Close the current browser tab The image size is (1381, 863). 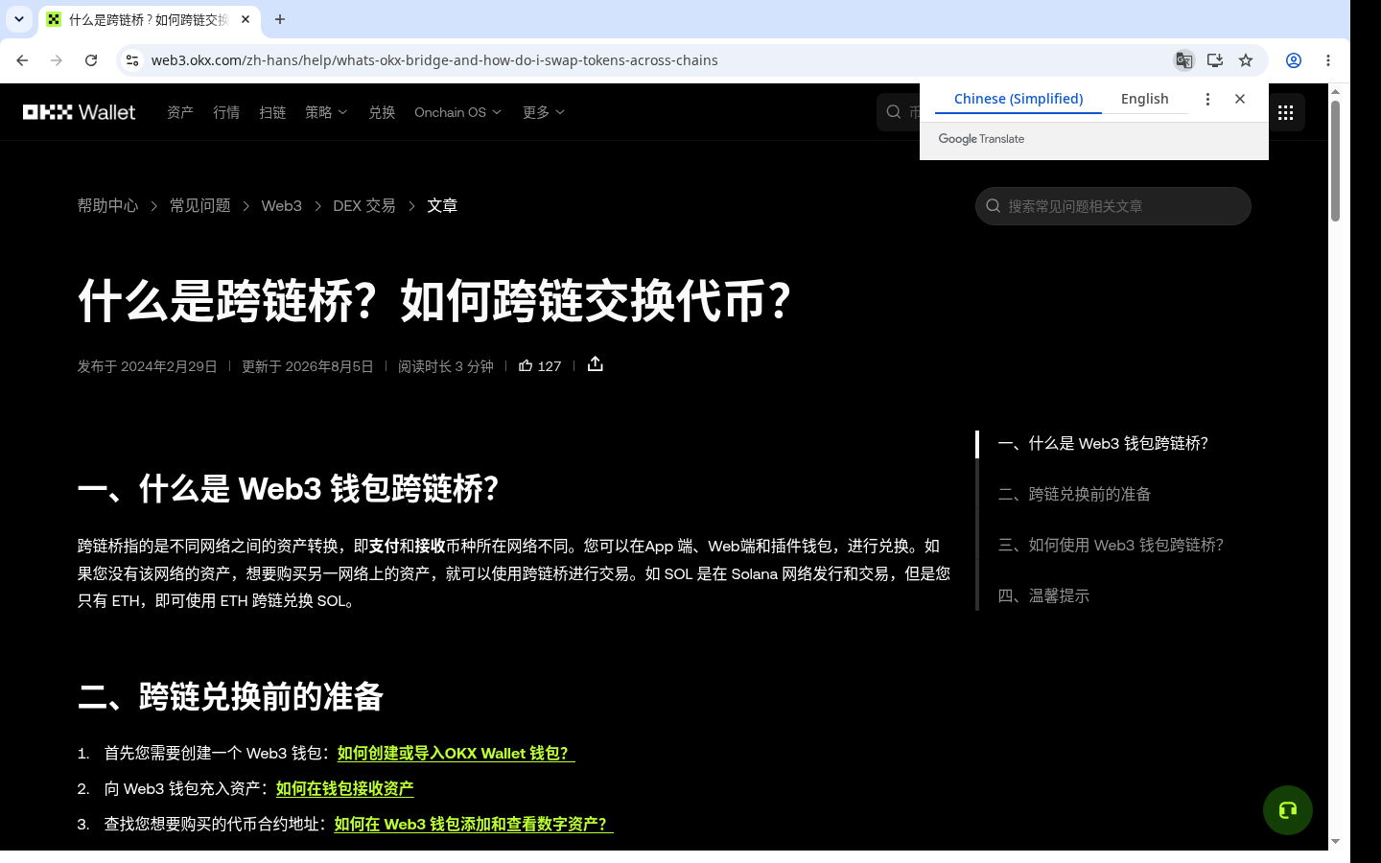coord(246,19)
